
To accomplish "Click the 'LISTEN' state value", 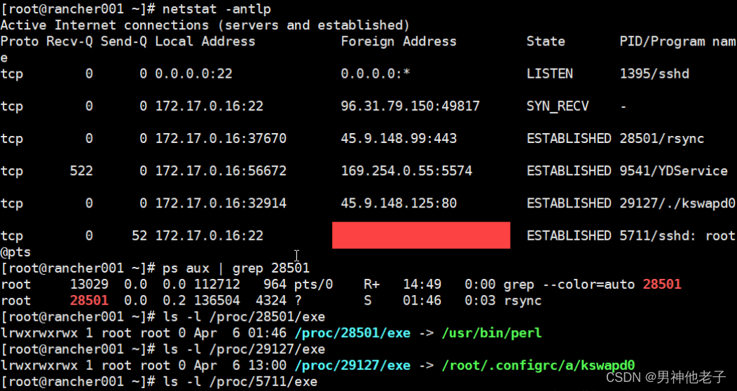I will tap(549, 74).
